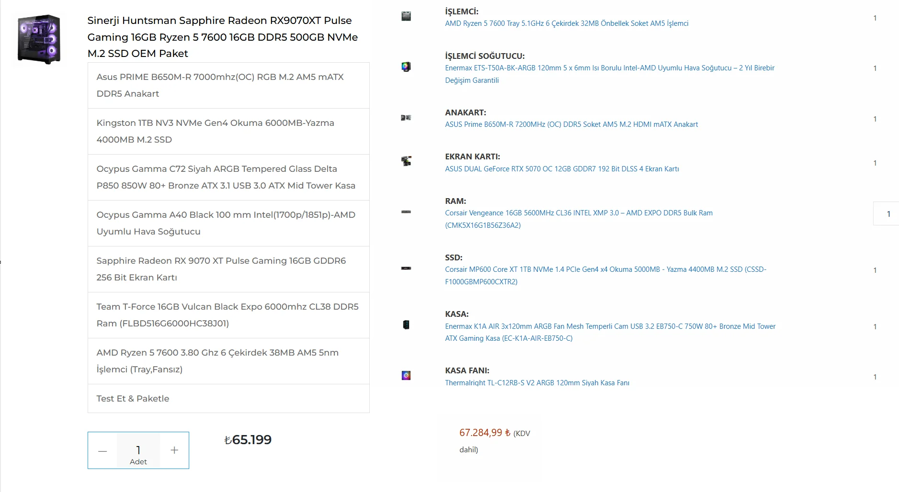Open the Enermax K1A AIR gaming case link
Screen dimensions: 899x492
[610, 332]
